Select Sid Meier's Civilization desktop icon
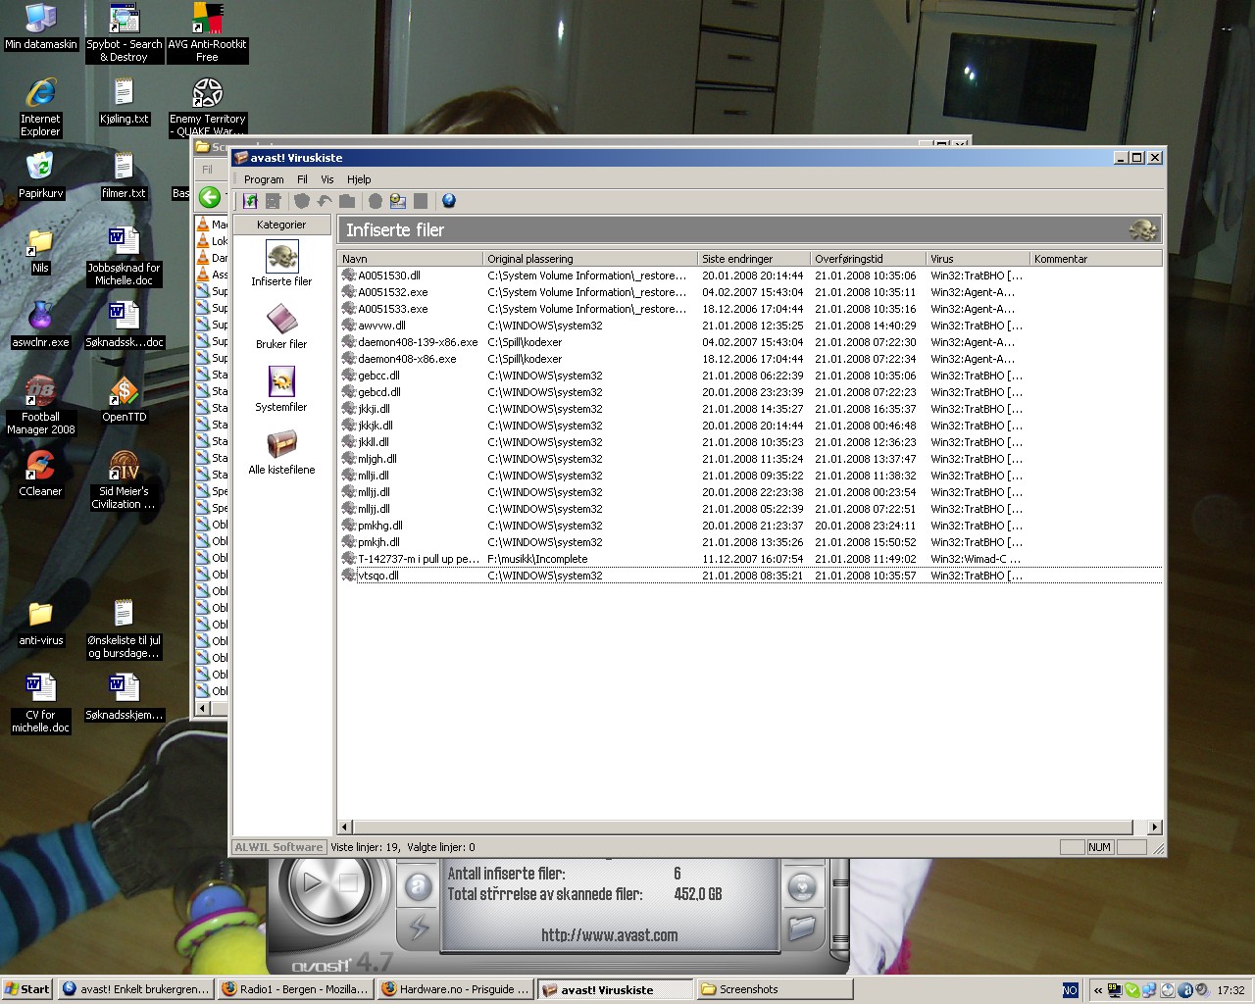This screenshot has width=1255, height=1004. click(x=124, y=480)
